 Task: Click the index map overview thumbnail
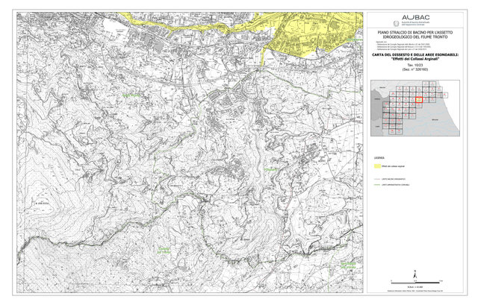(415, 107)
